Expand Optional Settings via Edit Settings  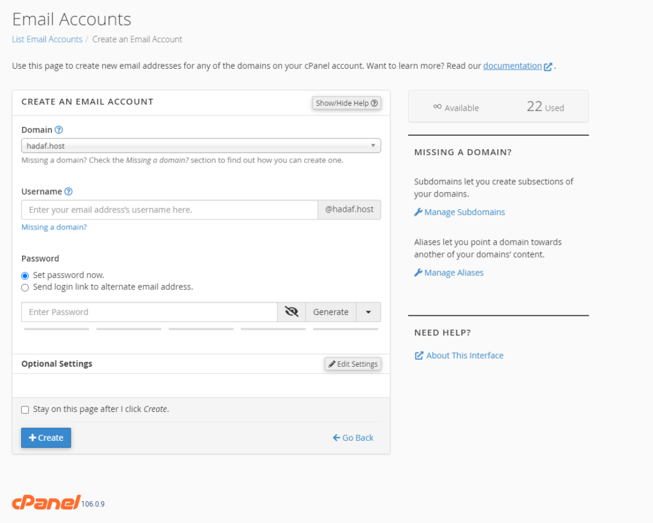[x=353, y=364]
